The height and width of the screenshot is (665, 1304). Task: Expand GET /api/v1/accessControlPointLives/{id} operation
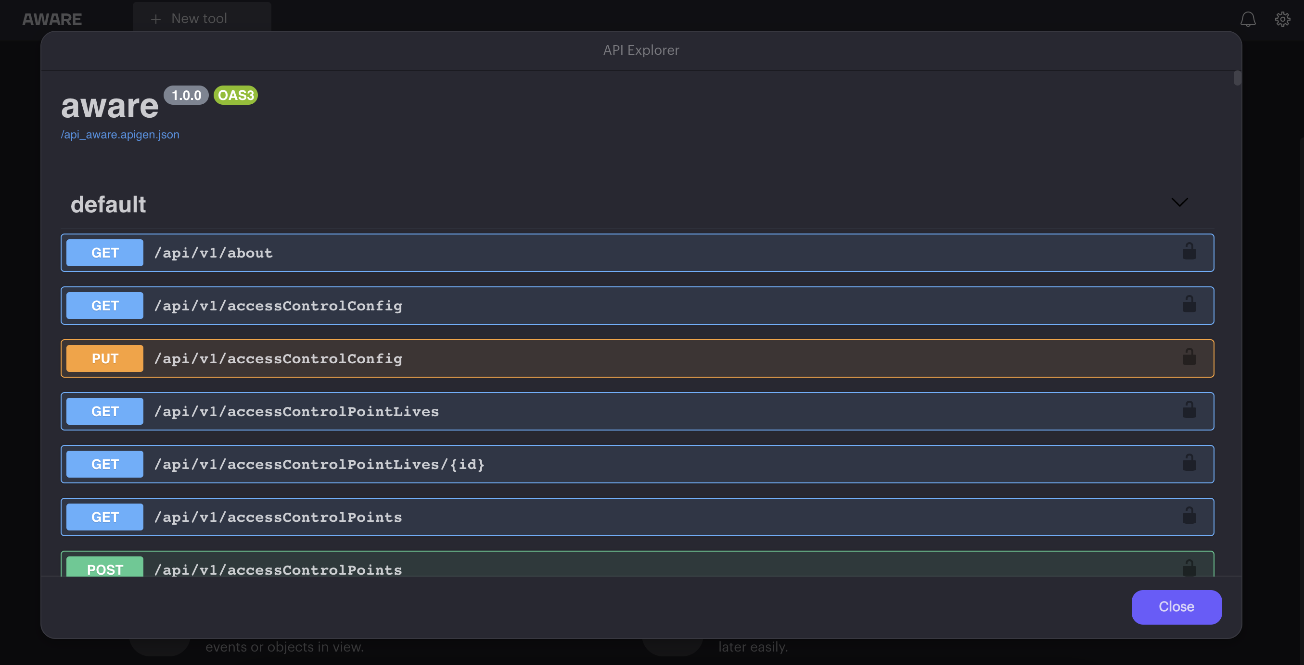[637, 464]
